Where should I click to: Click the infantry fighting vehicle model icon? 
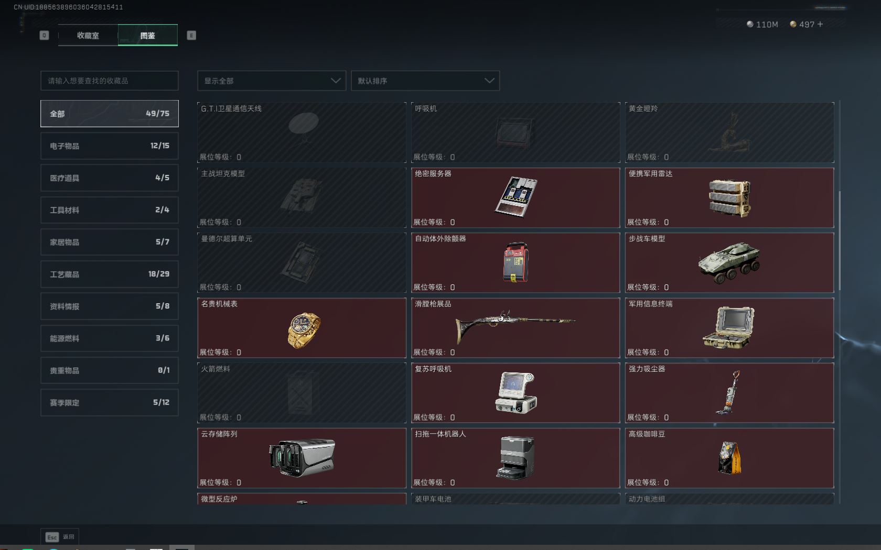tap(729, 263)
